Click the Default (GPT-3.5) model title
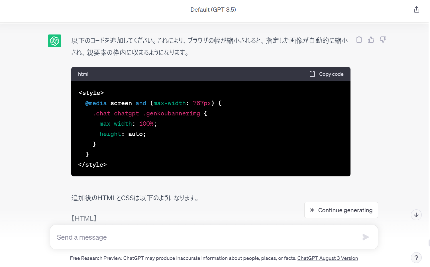 (213, 10)
